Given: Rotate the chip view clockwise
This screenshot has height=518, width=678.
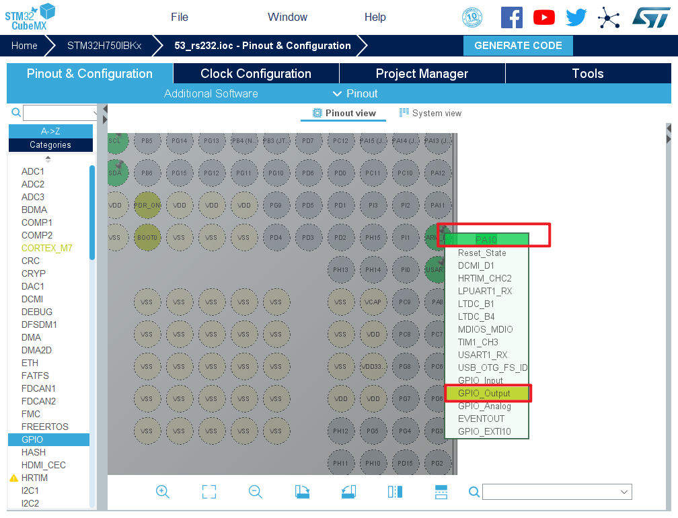Looking at the screenshot, I should pos(302,492).
